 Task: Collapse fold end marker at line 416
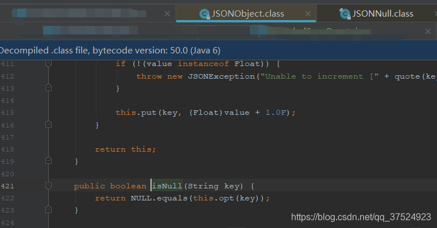point(48,125)
